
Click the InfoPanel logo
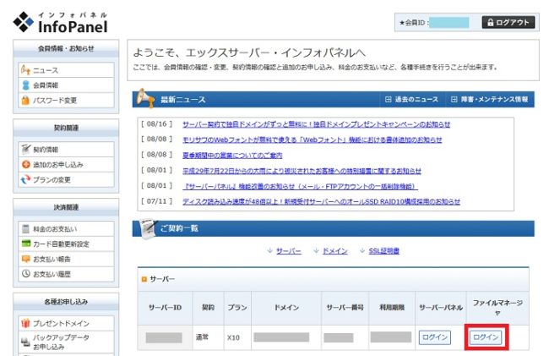[60, 23]
